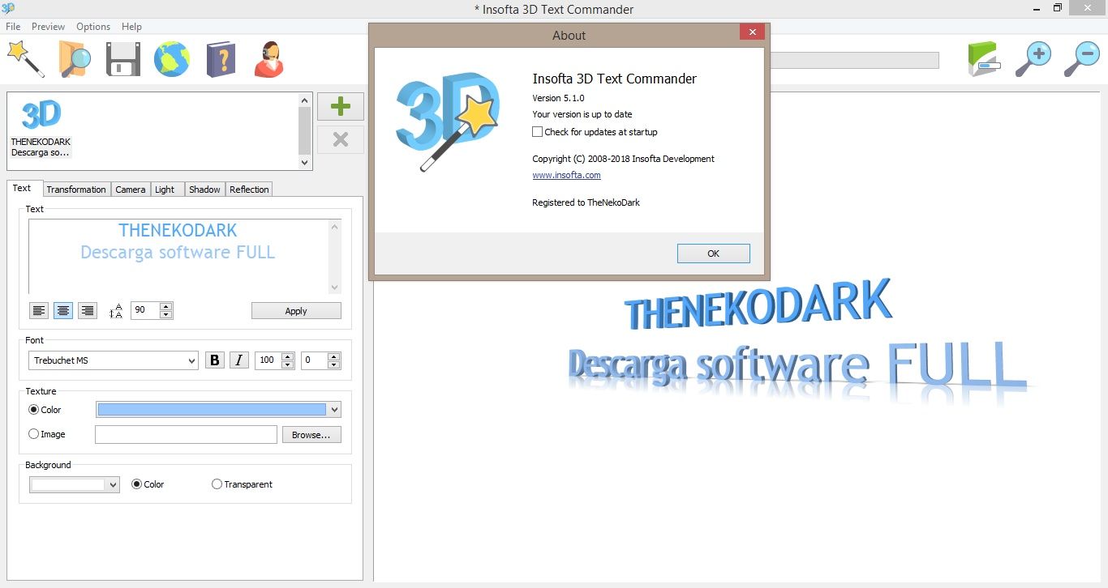Click the Browse... button
The height and width of the screenshot is (588, 1108).
tap(311, 435)
